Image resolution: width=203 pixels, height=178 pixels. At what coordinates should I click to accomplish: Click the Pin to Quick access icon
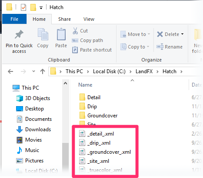coord(19,34)
